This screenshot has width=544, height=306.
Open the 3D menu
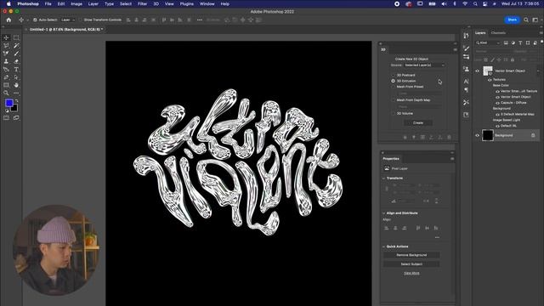point(156,3)
